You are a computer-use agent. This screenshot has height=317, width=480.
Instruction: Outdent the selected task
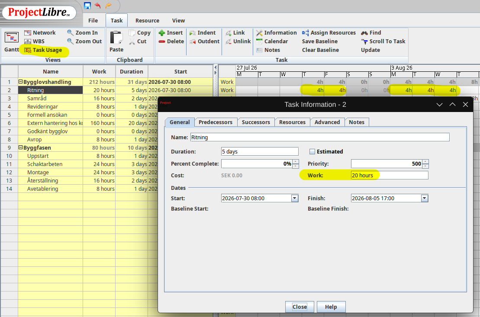tap(204, 42)
